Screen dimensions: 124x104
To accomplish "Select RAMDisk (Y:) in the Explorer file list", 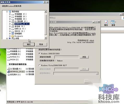I will pyautogui.click(x=14, y=57).
